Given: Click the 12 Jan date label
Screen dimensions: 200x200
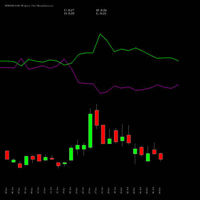Looking at the screenshot, I should (38, 190).
